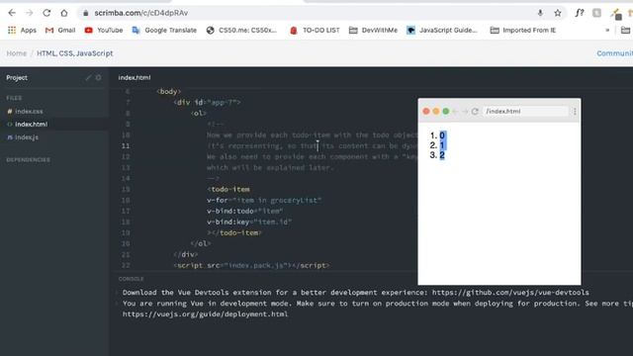Open the Google Translate bookmark

click(164, 31)
